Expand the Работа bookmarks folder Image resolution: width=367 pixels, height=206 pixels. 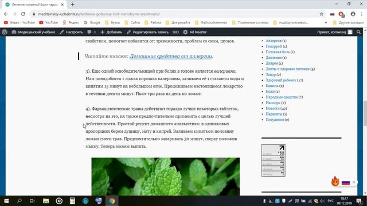[153, 22]
